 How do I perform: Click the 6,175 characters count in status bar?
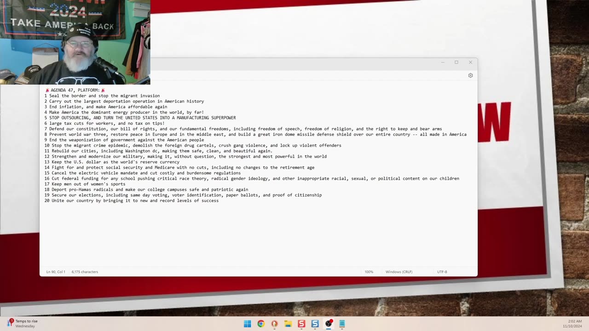click(x=85, y=272)
